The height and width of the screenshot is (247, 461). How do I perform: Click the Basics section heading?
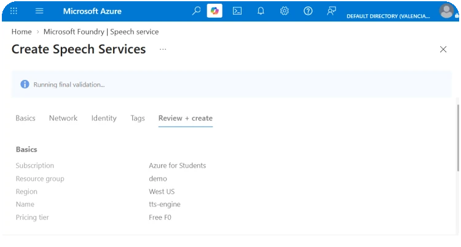(x=26, y=149)
